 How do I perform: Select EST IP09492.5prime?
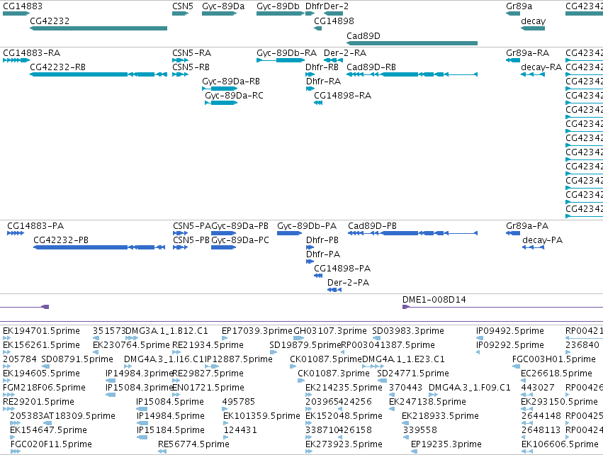pyautogui.click(x=510, y=331)
